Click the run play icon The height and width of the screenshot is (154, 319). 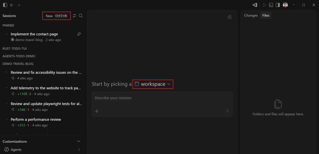tap(264, 5)
